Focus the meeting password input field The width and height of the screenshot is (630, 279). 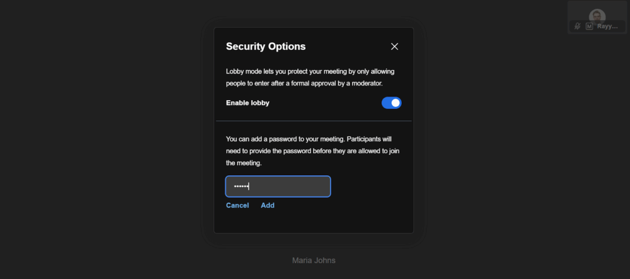pos(278,186)
